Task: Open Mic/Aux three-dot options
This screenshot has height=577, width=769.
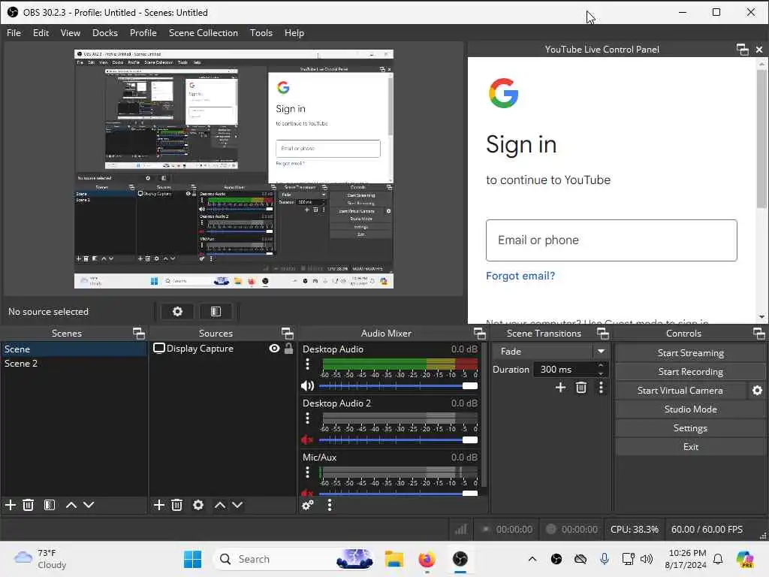Action: pyautogui.click(x=307, y=472)
